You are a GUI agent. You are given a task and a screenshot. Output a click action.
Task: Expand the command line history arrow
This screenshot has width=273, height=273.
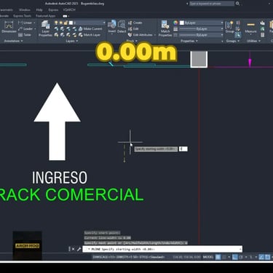pyautogui.click(x=240, y=249)
